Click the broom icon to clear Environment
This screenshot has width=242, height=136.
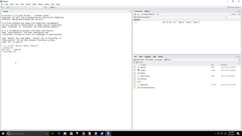(x=158, y=14)
